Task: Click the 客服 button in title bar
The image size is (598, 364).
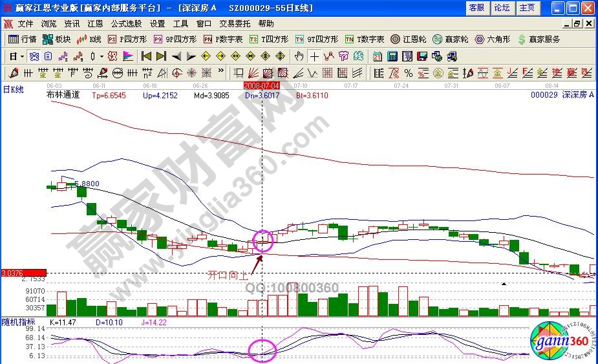Action: pos(476,8)
